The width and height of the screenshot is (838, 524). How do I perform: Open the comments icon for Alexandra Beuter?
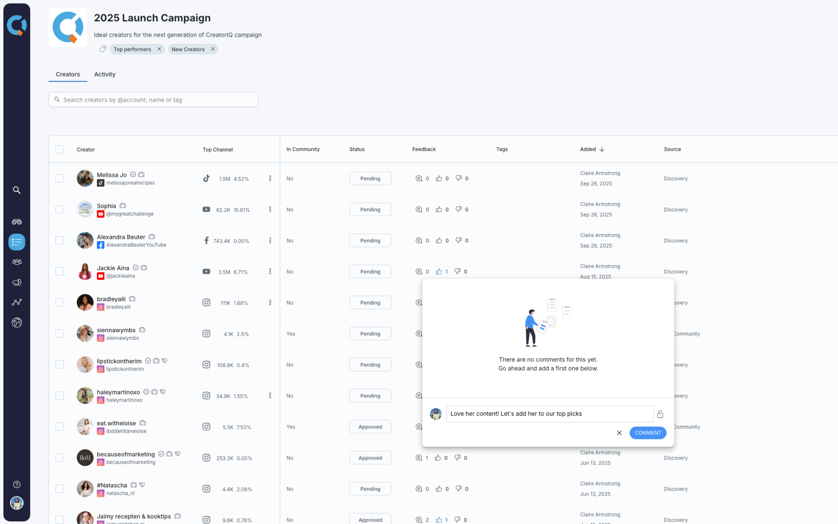pos(419,241)
